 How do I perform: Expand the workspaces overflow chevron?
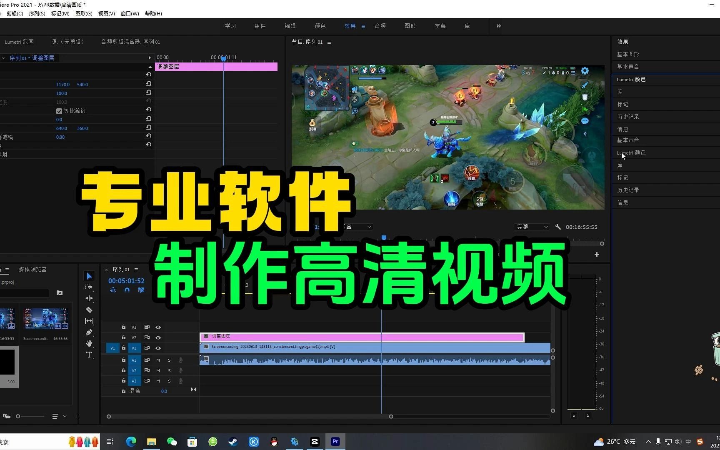499,26
